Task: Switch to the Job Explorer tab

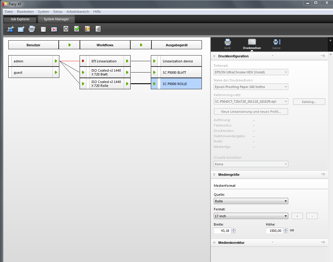Action: [20, 19]
